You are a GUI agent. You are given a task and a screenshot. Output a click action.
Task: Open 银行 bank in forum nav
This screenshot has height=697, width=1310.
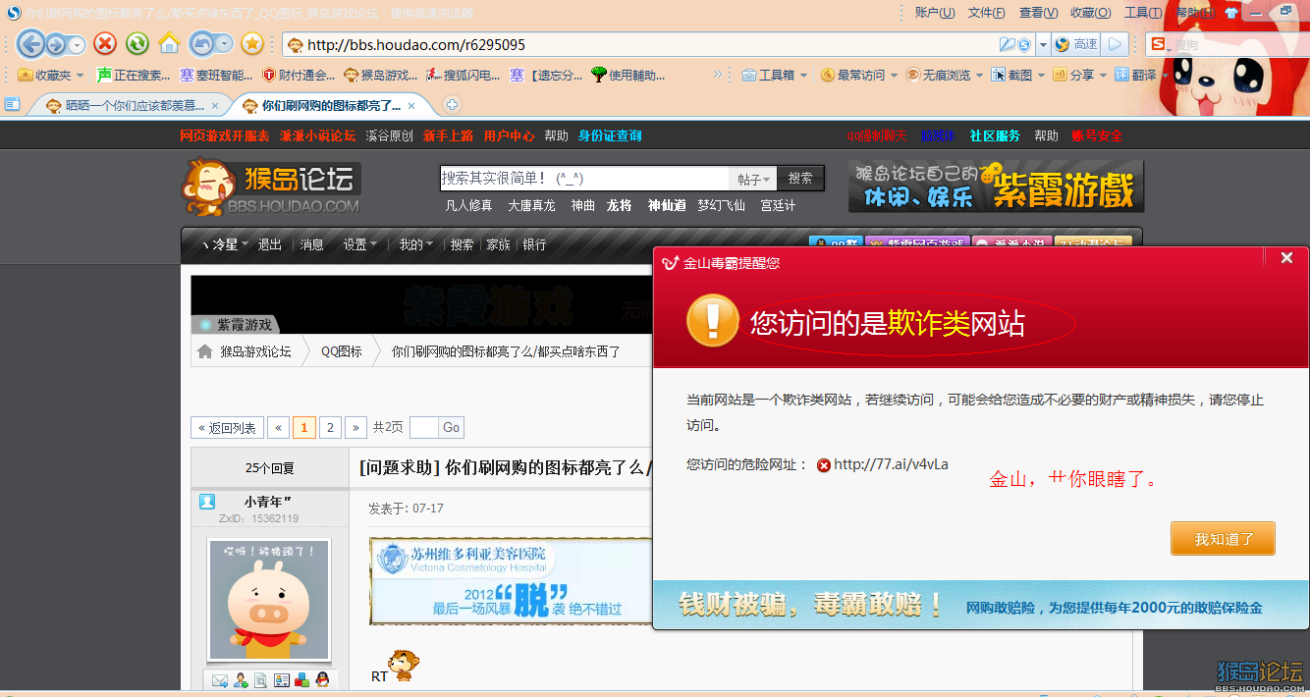tap(534, 244)
